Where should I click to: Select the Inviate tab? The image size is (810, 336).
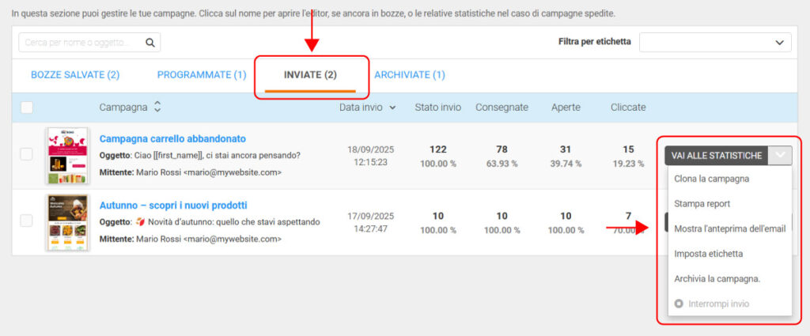pos(310,75)
